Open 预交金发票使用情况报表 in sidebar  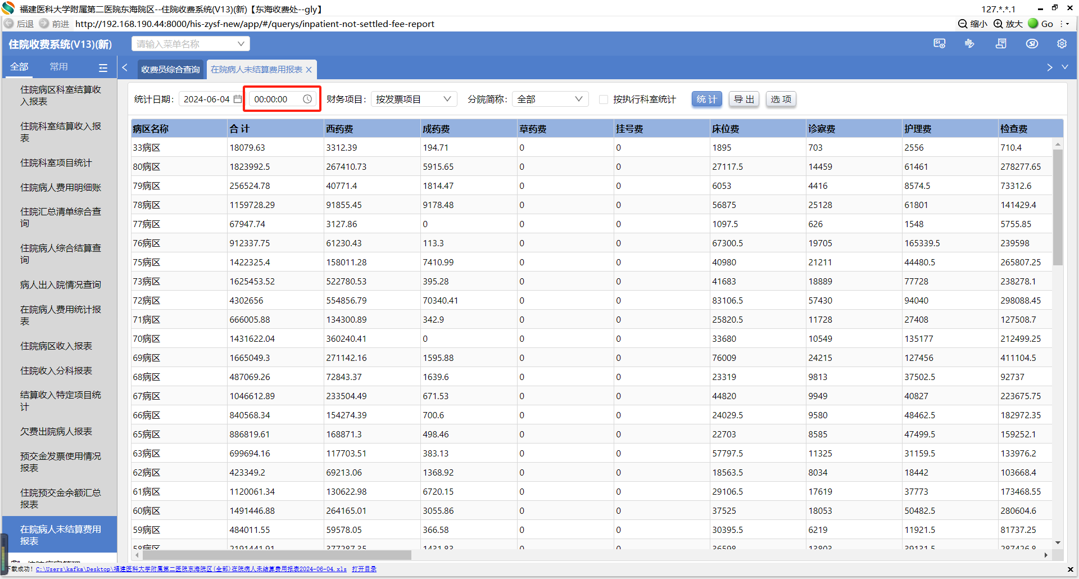[x=61, y=462]
